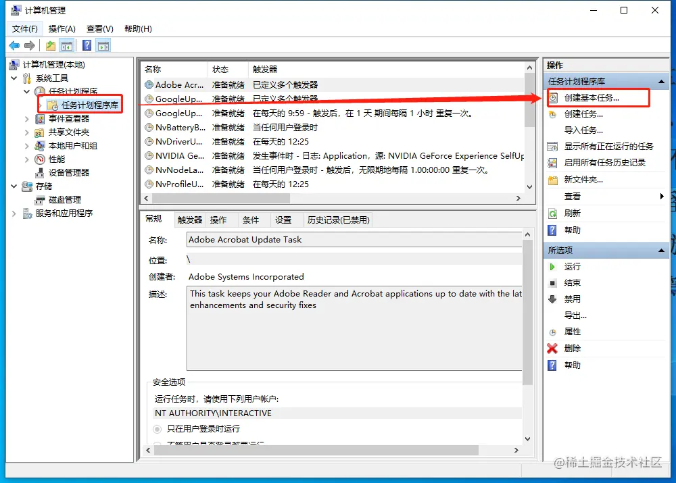The width and height of the screenshot is (676, 483).
Task: Switch to the 历史记录(已禁用) tab
Action: pos(339,220)
